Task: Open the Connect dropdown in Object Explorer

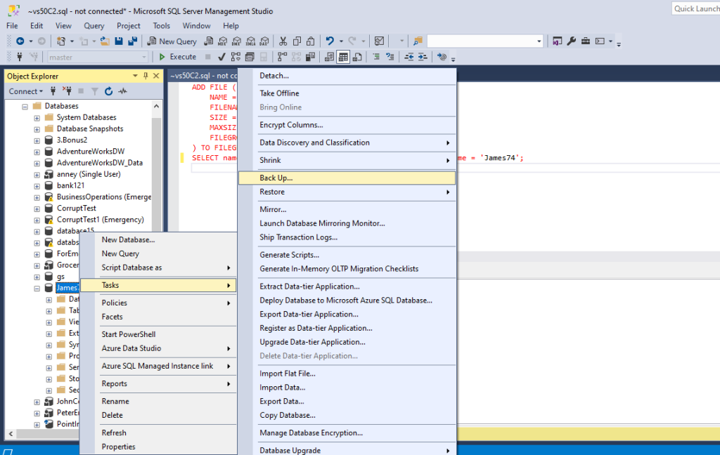Action: click(x=26, y=91)
